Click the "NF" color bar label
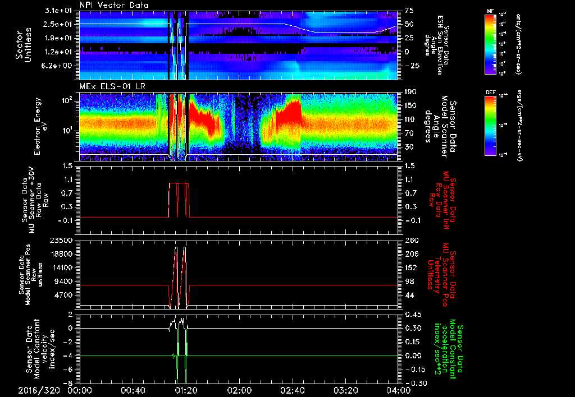This screenshot has height=397, width=575. click(490, 11)
